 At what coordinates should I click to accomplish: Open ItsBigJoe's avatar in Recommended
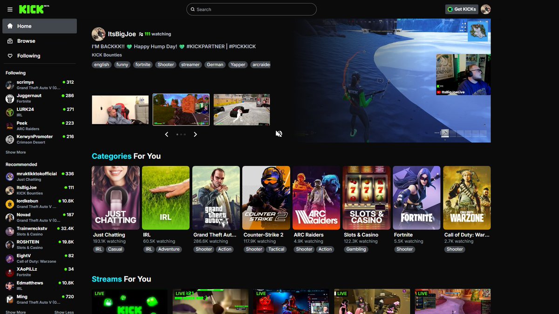(10, 190)
